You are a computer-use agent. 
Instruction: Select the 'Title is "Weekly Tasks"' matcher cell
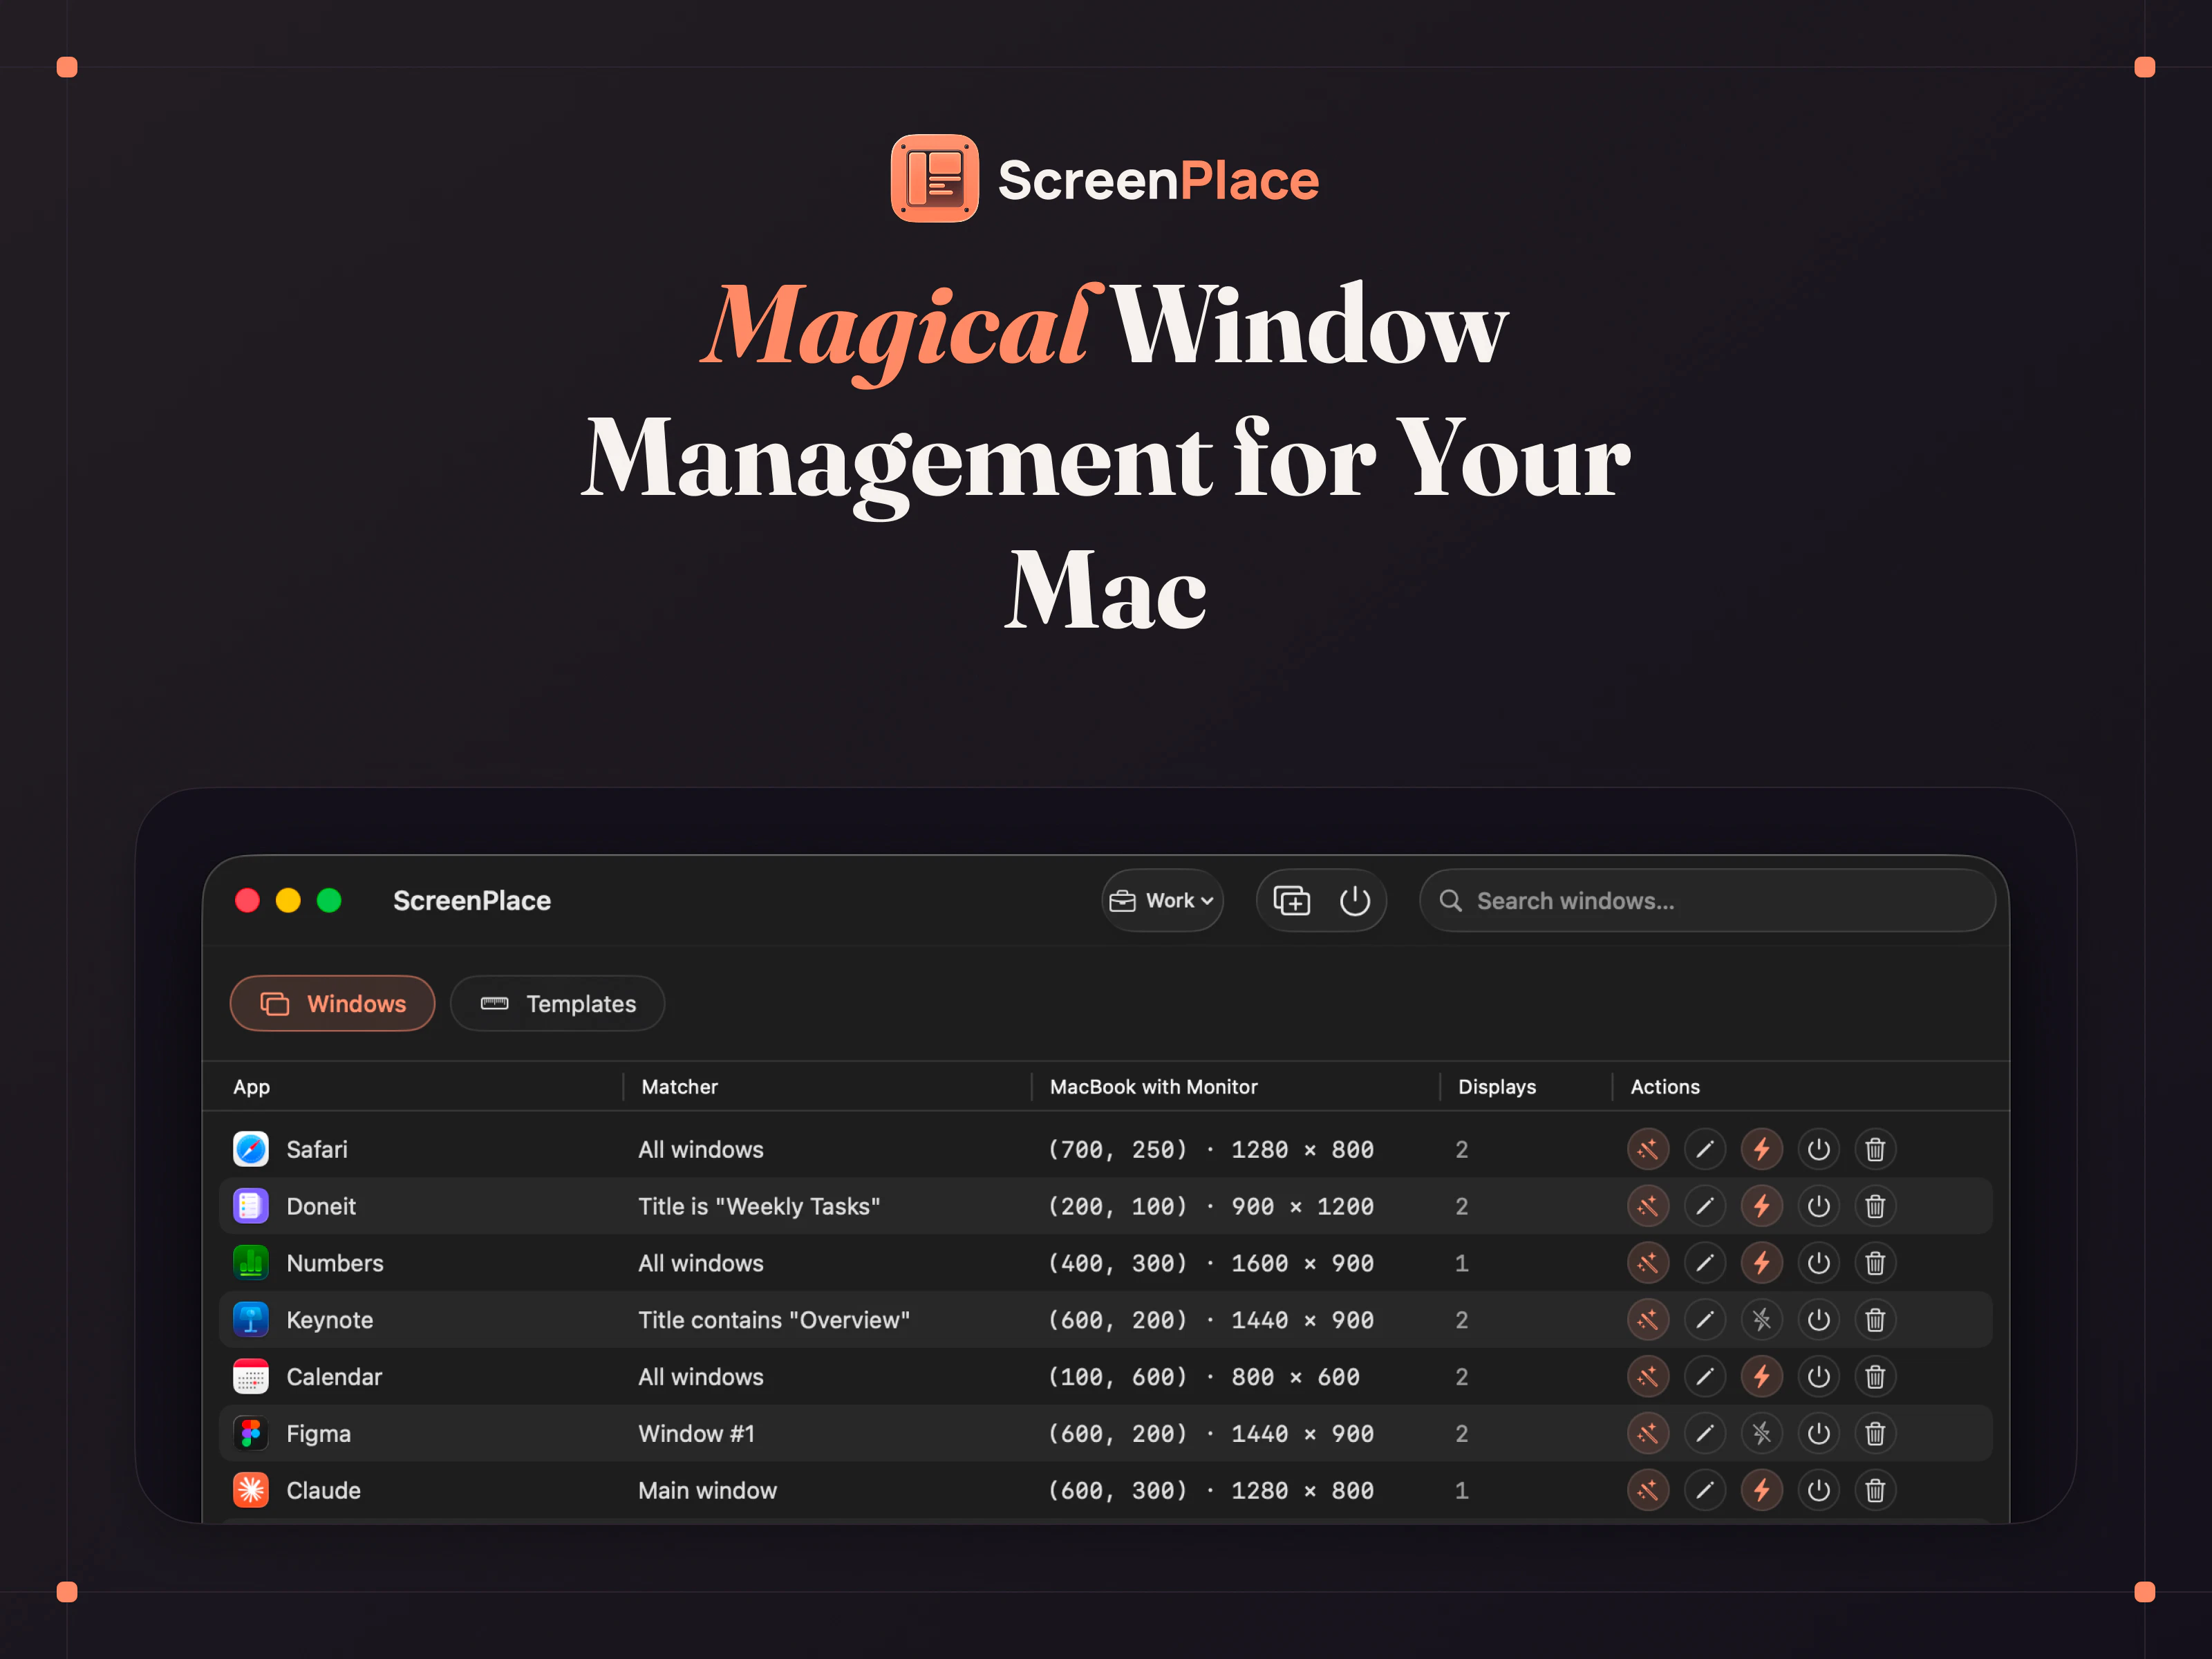click(x=759, y=1206)
